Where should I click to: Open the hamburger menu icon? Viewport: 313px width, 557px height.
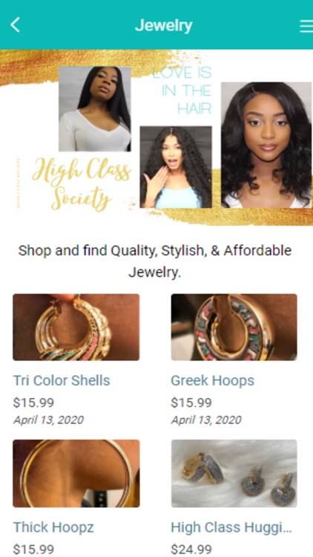click(306, 26)
